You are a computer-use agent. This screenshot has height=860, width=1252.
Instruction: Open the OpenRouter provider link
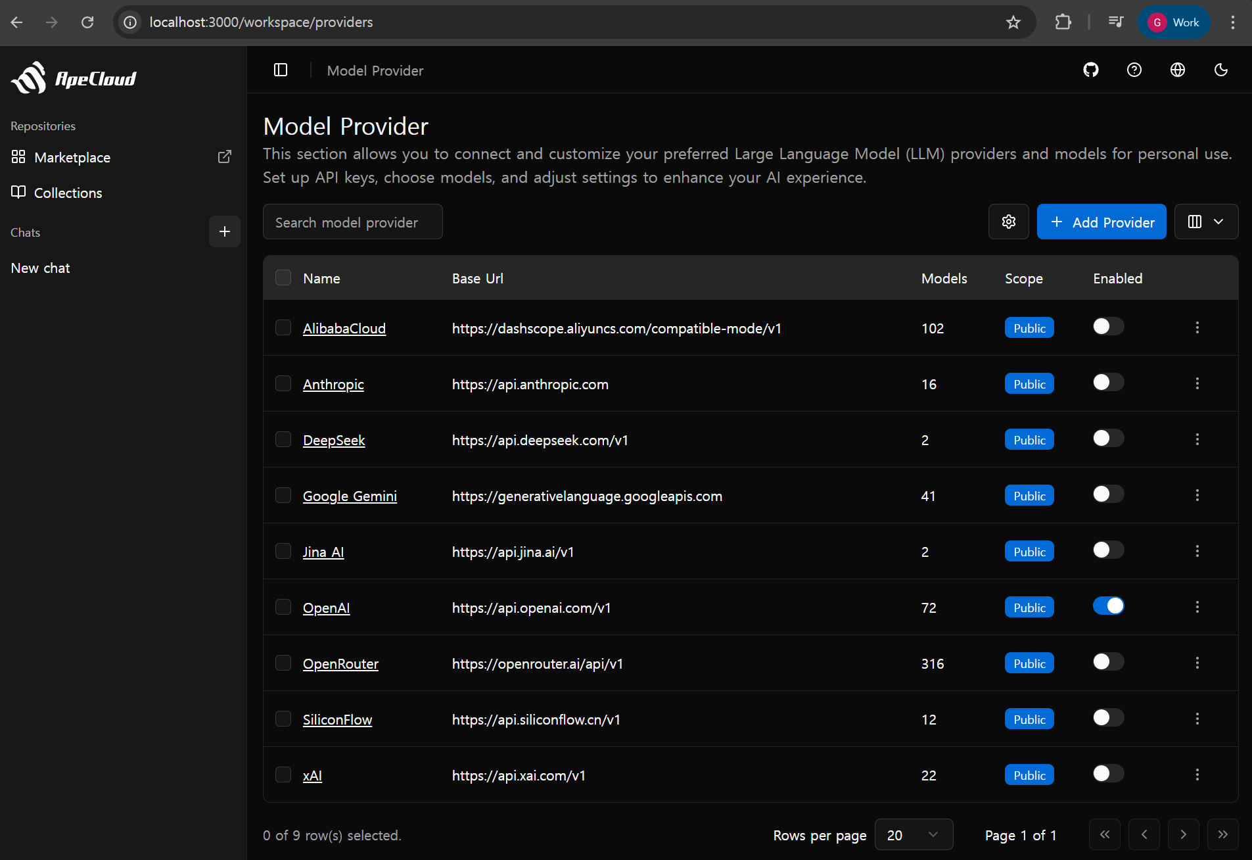[340, 663]
